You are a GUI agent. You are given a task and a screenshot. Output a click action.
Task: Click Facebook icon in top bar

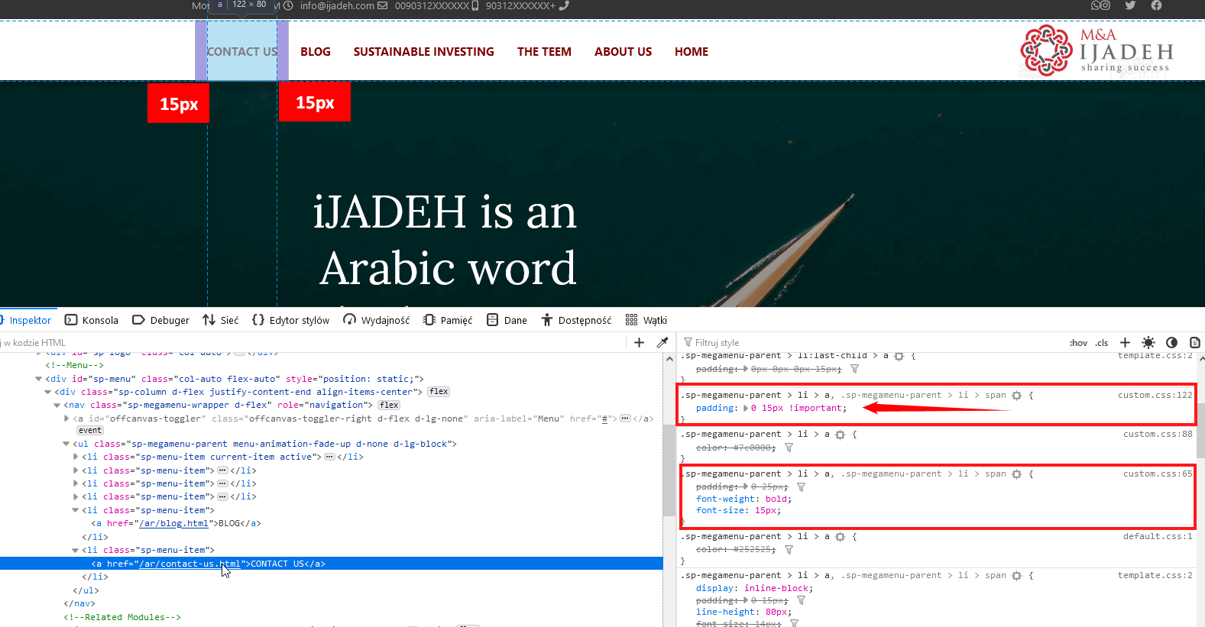tap(1156, 5)
